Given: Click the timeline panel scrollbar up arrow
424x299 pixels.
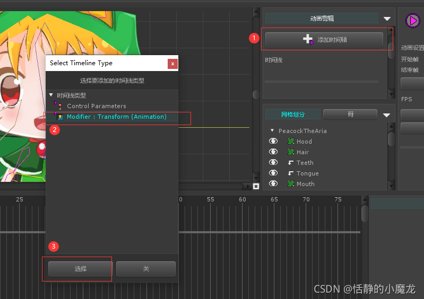Looking at the screenshot, I should point(391,30).
